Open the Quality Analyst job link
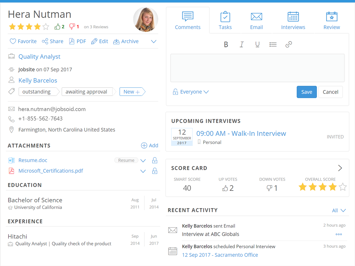Screen dimensions: 355x266 point(39,57)
